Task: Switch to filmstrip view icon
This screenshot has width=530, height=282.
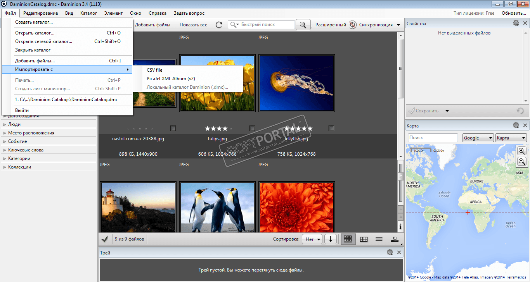Action: (395, 239)
